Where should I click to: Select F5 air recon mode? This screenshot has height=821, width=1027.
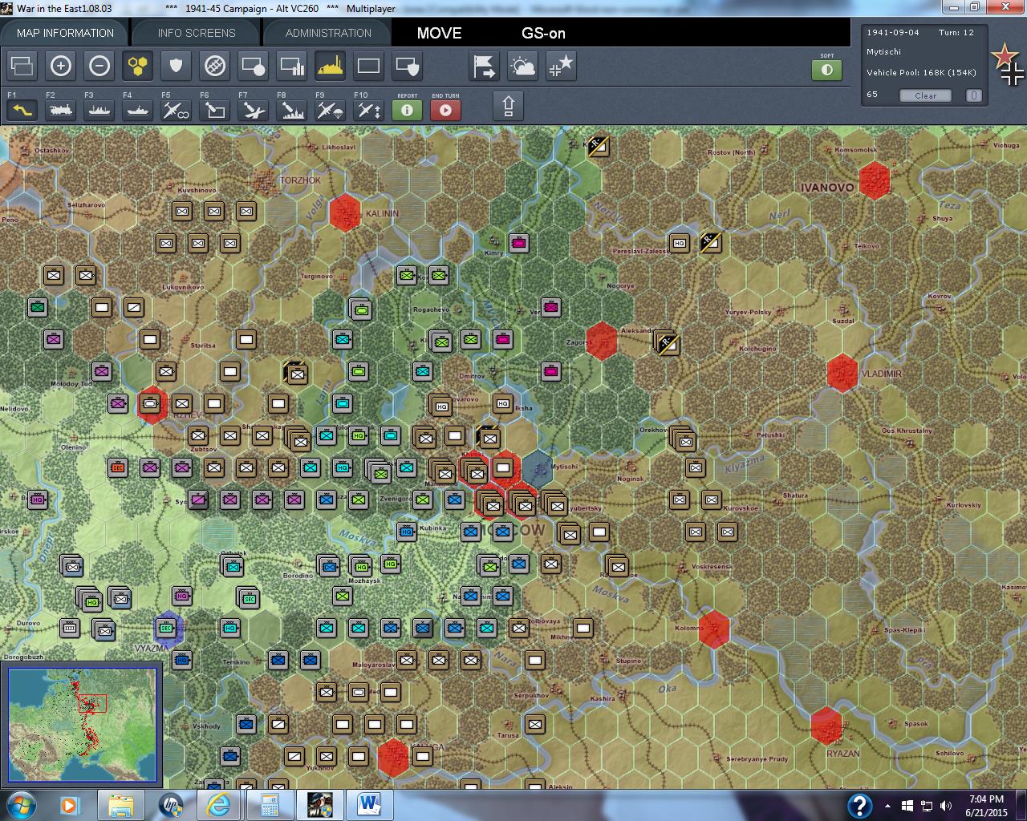click(176, 109)
